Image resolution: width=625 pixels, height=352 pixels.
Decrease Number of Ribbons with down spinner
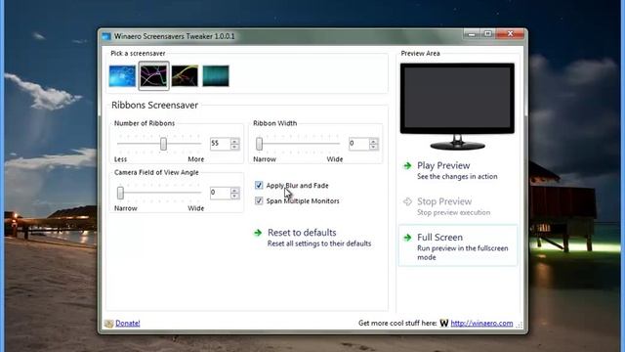tap(234, 147)
